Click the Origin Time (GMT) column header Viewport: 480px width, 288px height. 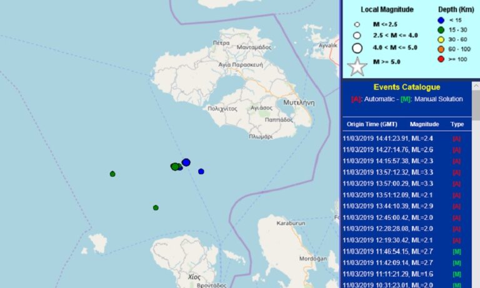(372, 124)
